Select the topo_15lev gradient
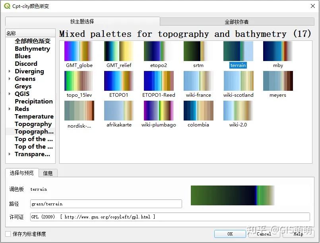 point(79,81)
